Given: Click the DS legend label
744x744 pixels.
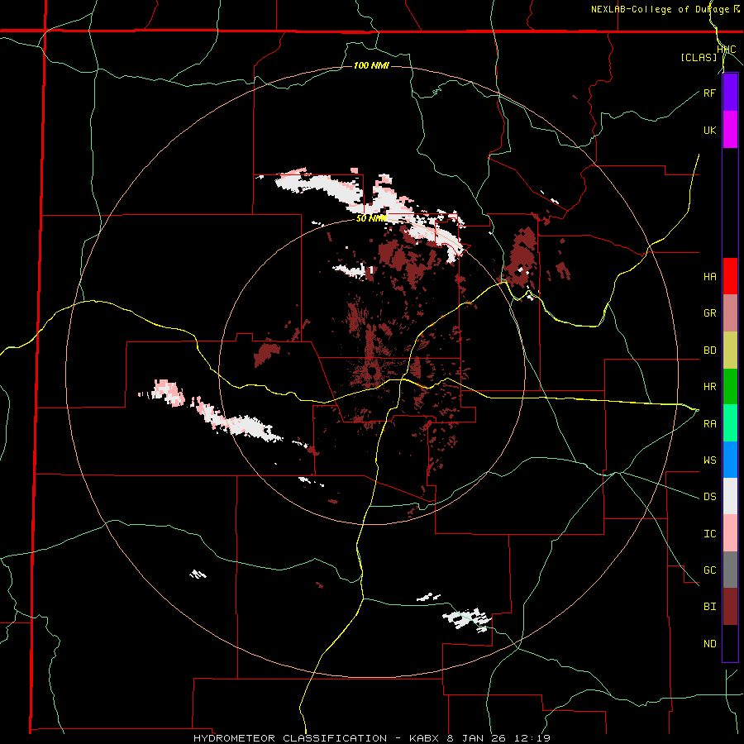Looking at the screenshot, I should tap(709, 496).
